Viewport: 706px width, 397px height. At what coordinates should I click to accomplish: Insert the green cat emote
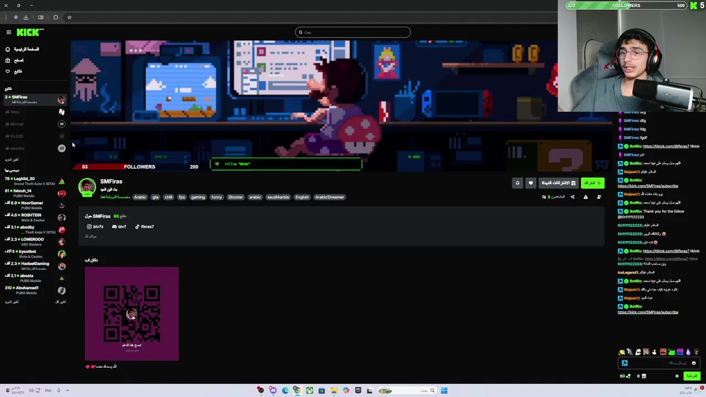672,352
